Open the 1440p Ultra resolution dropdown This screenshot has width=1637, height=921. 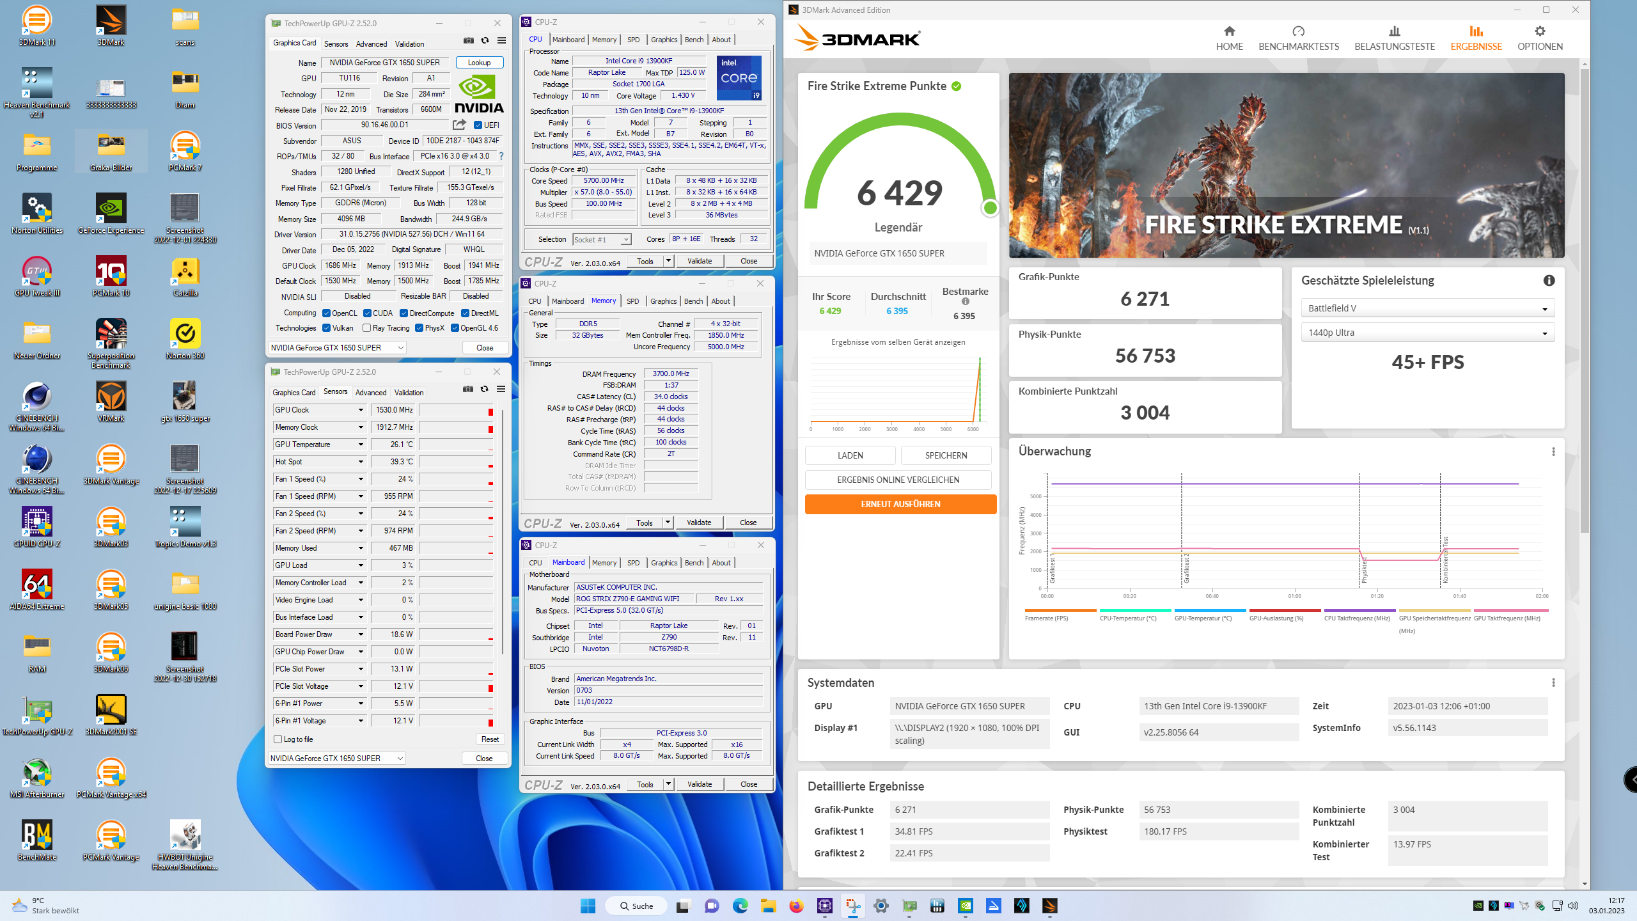(1427, 333)
